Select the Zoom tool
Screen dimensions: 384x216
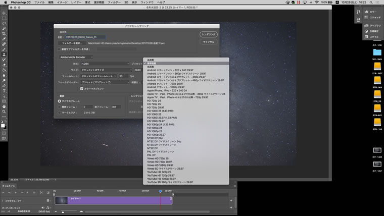click(4, 112)
